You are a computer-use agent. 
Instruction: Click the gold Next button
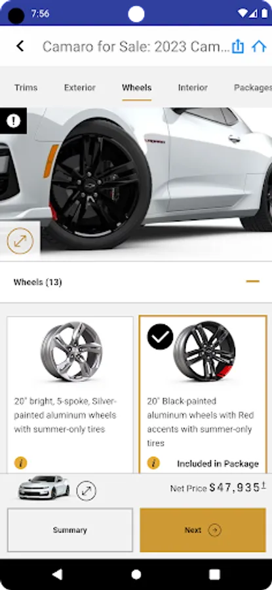203,530
